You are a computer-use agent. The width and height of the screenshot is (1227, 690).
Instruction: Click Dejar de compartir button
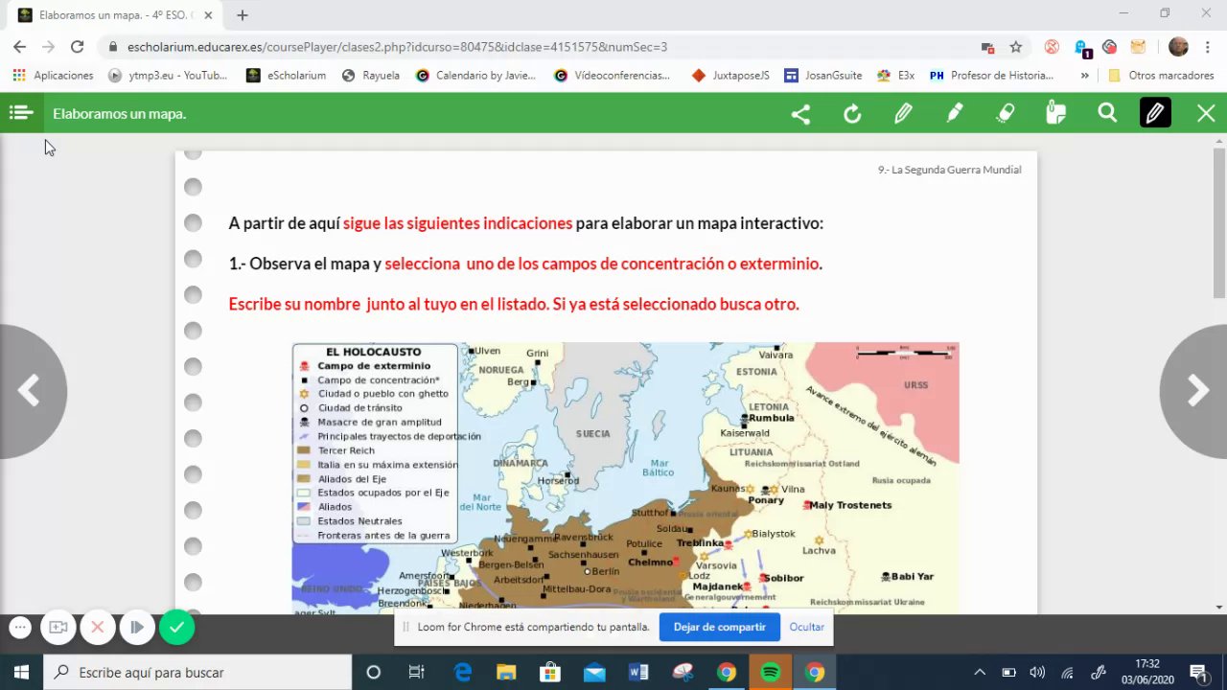click(719, 627)
